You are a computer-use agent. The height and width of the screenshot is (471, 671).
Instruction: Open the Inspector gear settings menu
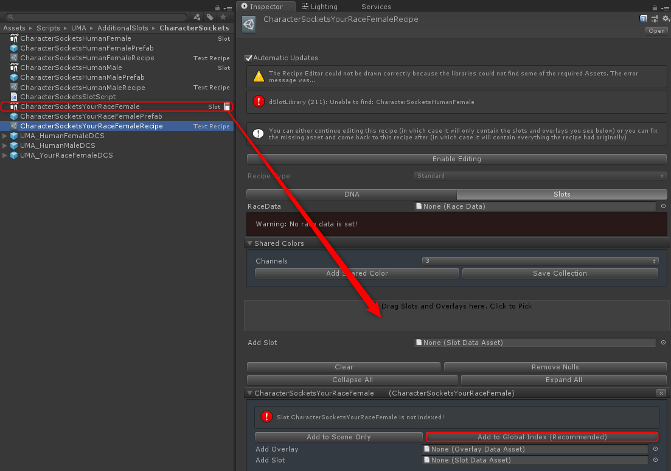point(666,19)
